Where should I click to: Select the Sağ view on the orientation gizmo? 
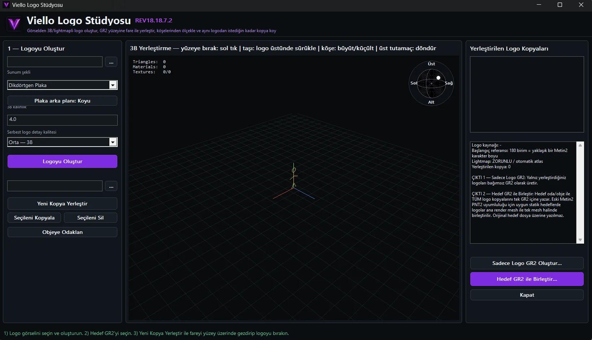tap(449, 83)
